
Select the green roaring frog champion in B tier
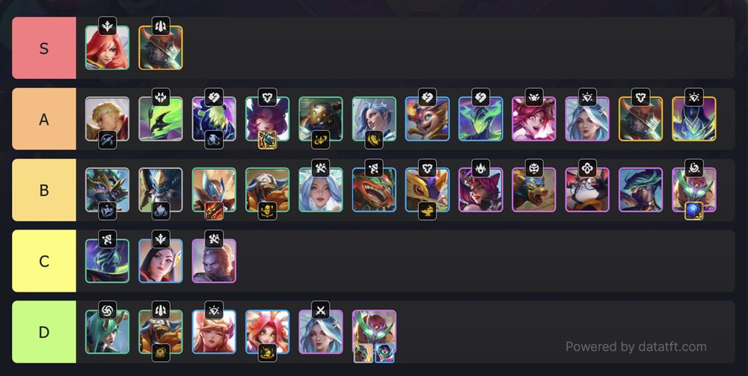click(x=374, y=190)
